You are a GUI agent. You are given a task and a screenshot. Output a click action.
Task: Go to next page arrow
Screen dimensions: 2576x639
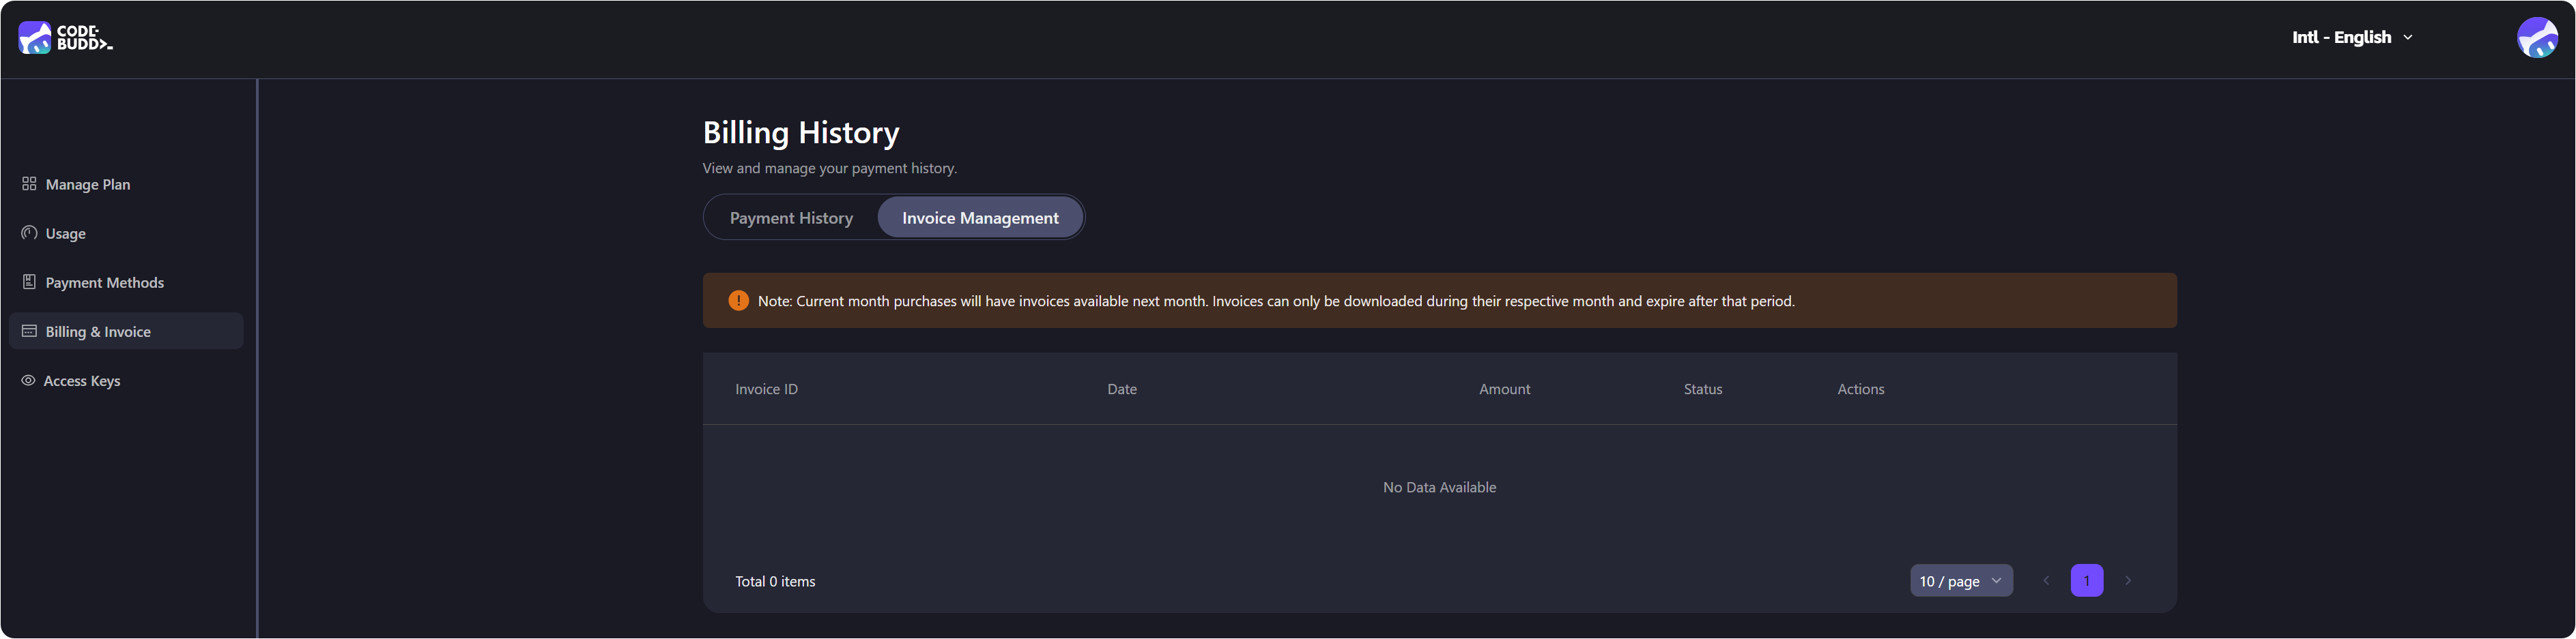coord(2128,580)
